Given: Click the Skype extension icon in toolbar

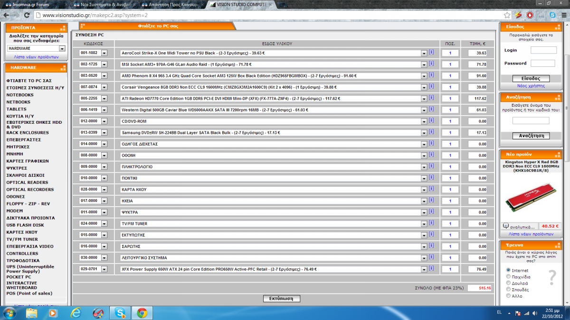Looking at the screenshot, I should [553, 15].
